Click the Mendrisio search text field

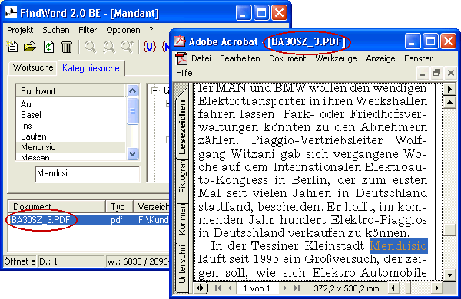click(x=88, y=174)
